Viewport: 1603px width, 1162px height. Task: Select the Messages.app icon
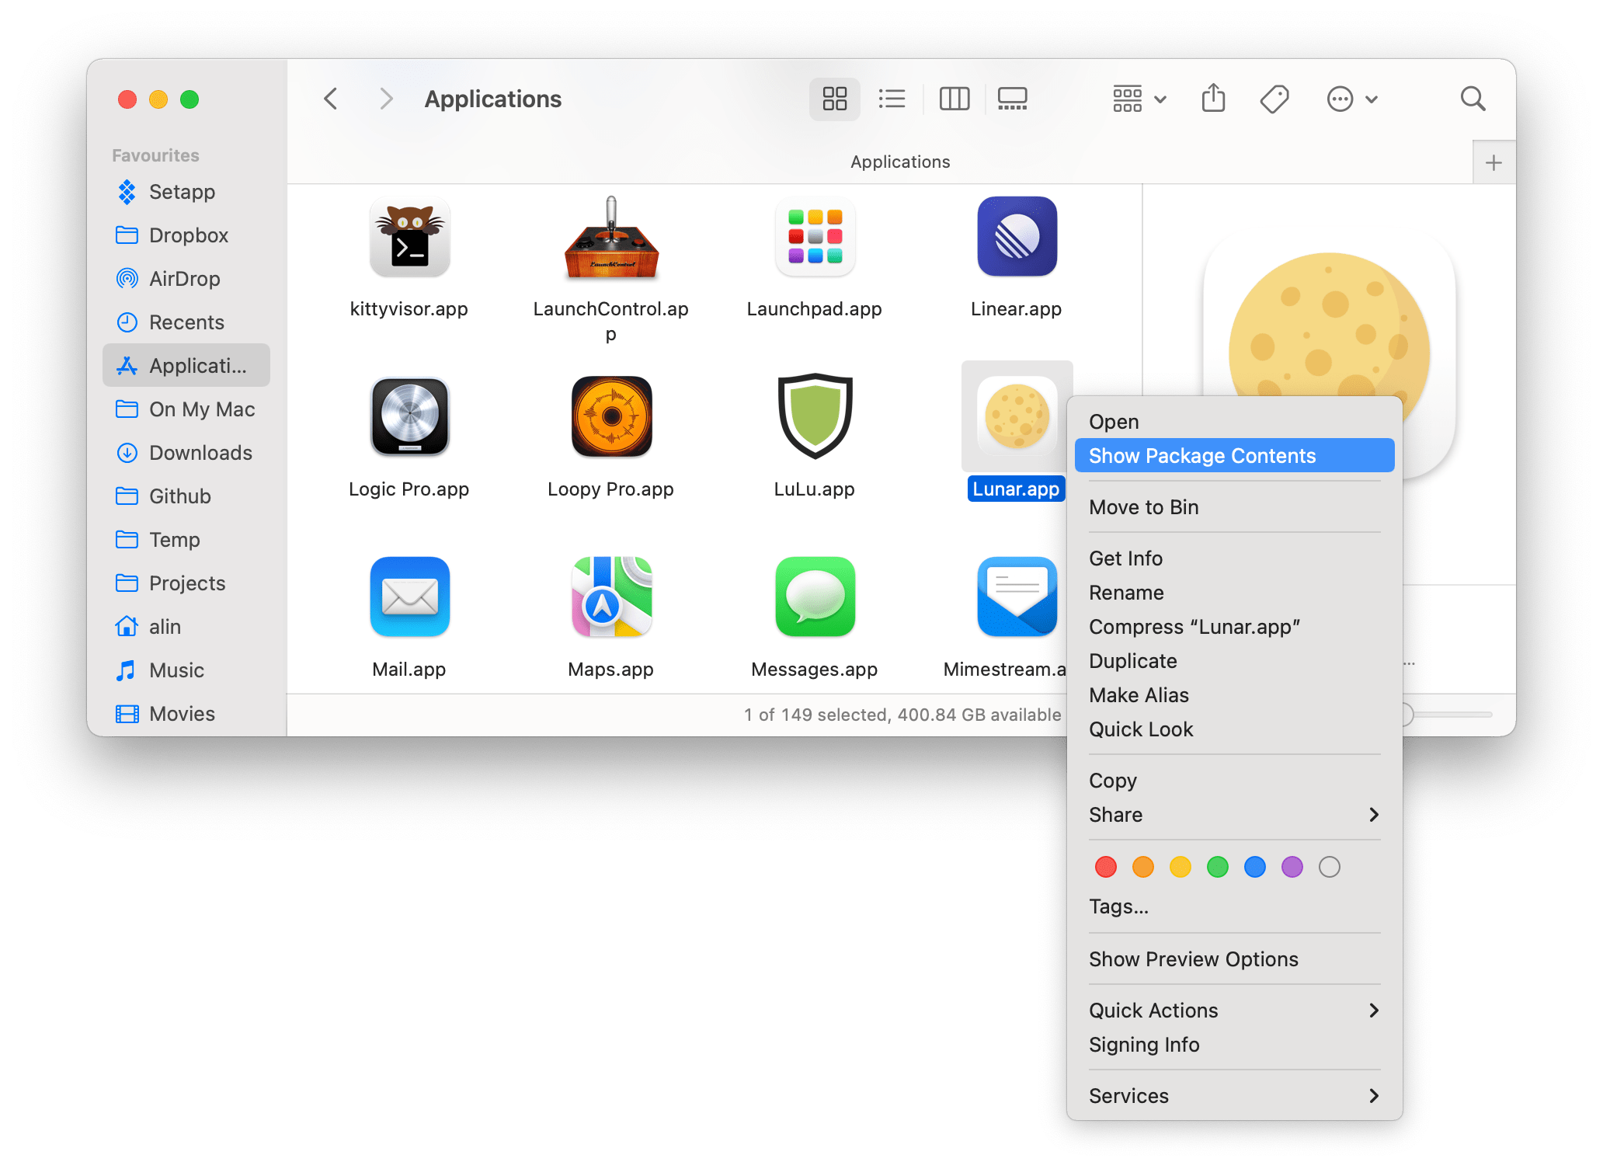pos(815,597)
